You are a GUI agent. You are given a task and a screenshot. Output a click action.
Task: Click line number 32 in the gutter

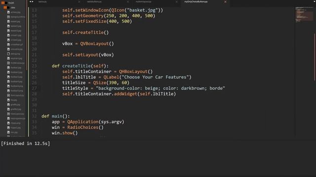(x=34, y=116)
